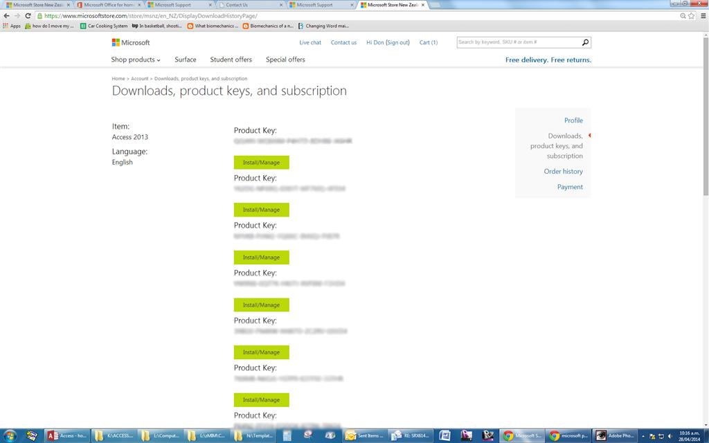Screen dimensions: 709x443
Task: Select Downloads, product keys, and subscription sidebar item
Action: [x=557, y=145]
